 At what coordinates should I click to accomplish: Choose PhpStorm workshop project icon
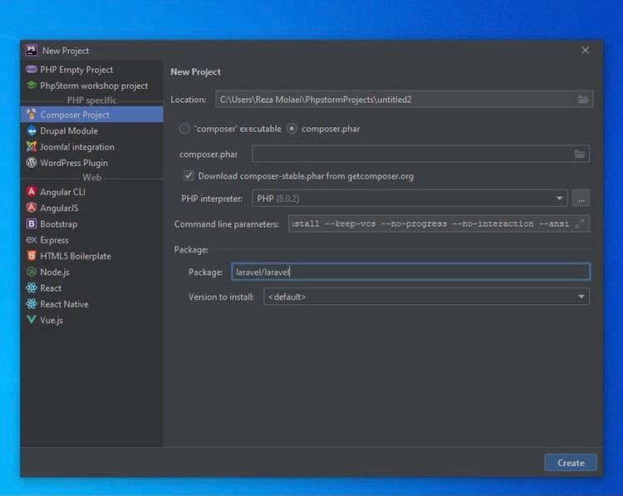[x=32, y=86]
